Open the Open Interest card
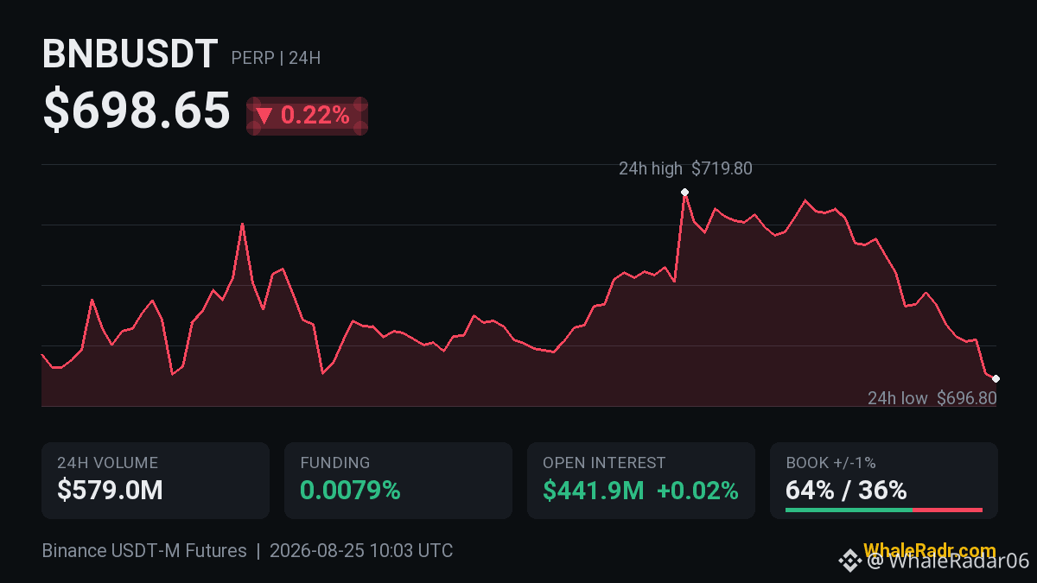Viewport: 1037px width, 583px height. [641, 481]
